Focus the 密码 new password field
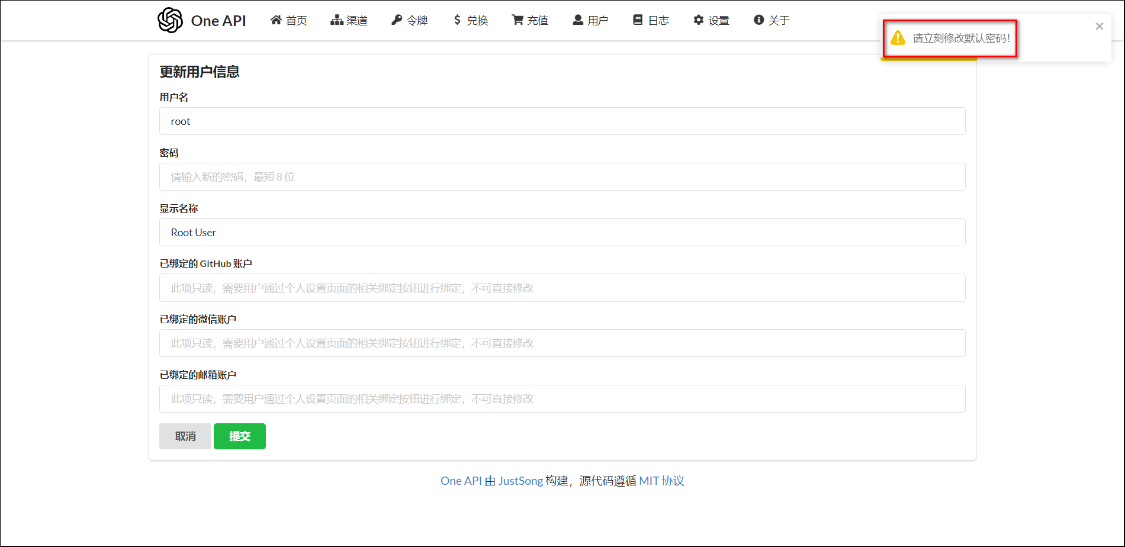 tap(562, 177)
